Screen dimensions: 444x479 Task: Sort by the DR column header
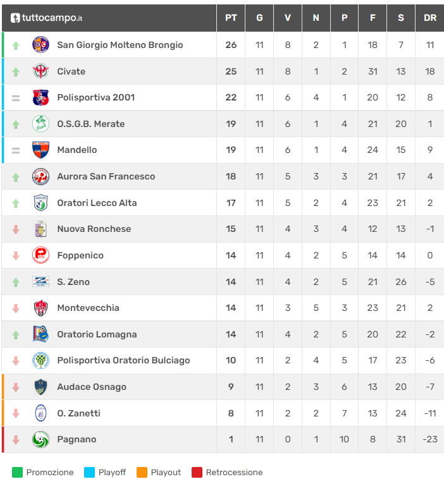pos(430,18)
